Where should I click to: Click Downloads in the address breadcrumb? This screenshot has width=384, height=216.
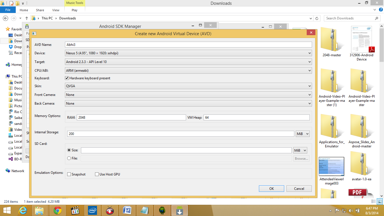(x=67, y=18)
